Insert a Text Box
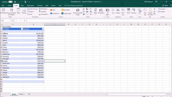The width and height of the screenshot is (172, 97). pyautogui.click(x=145, y=12)
